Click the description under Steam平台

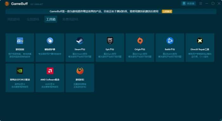point(80,55)
